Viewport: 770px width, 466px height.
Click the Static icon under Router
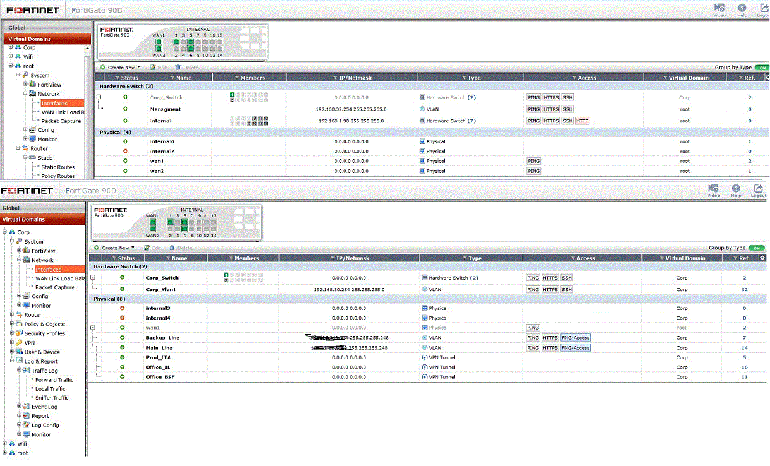tap(32, 158)
